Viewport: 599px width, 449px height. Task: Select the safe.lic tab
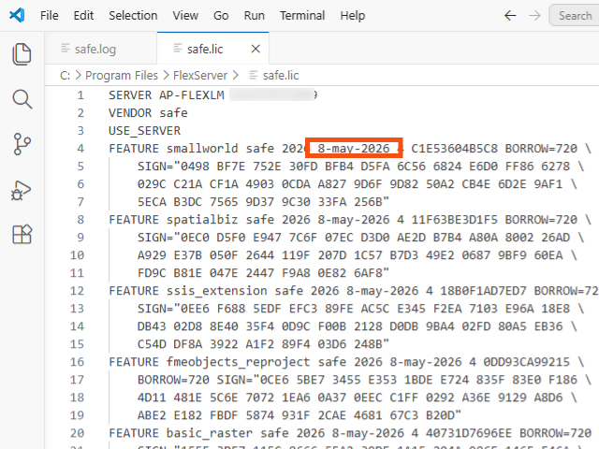212,49
